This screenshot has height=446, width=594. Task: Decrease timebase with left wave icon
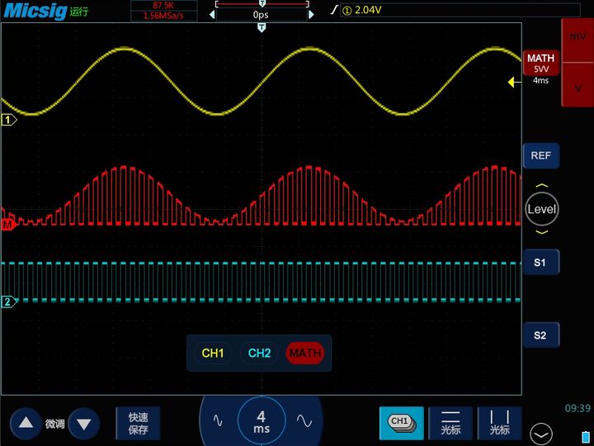click(x=218, y=420)
